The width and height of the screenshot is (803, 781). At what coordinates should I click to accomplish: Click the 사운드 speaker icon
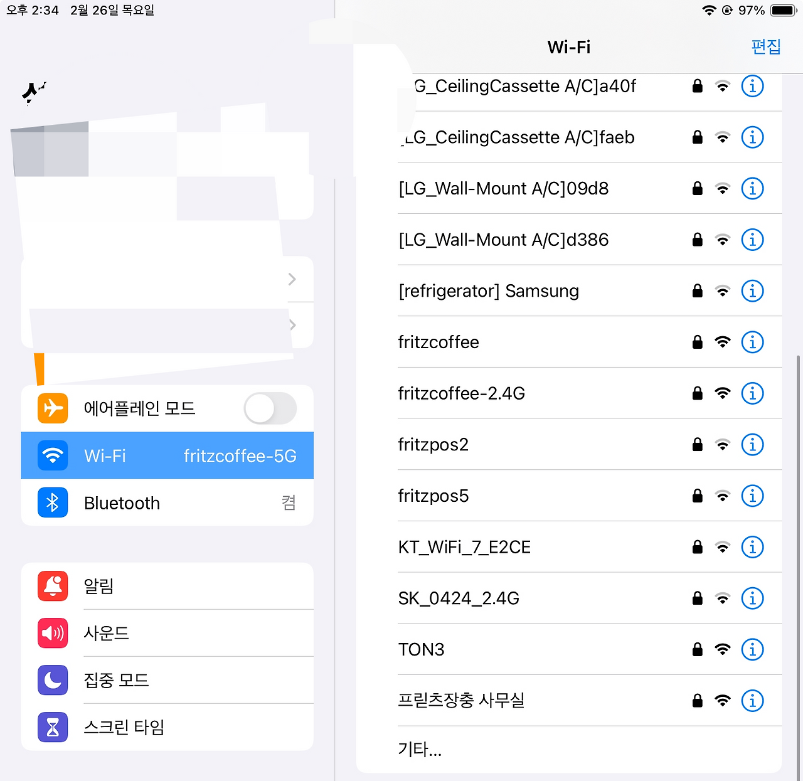(x=53, y=633)
